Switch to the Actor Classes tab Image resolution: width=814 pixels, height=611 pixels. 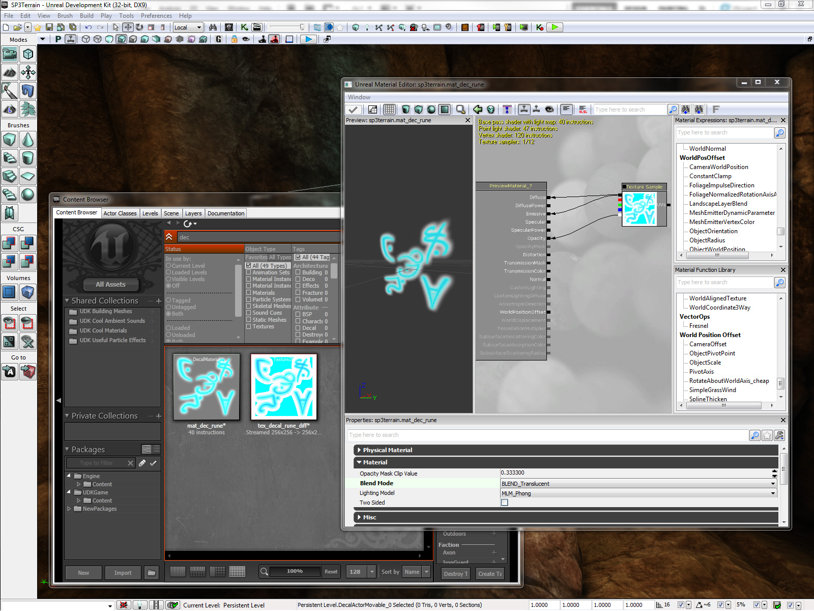[x=120, y=213]
